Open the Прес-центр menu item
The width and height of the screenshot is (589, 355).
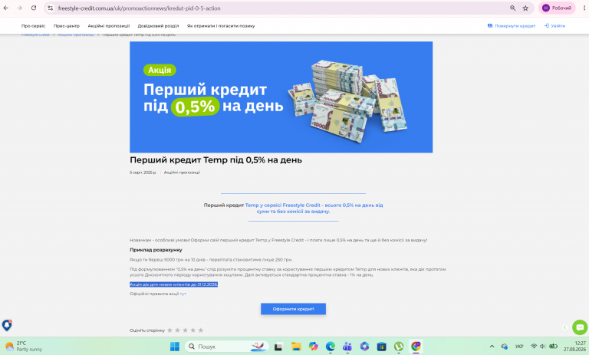pos(67,26)
